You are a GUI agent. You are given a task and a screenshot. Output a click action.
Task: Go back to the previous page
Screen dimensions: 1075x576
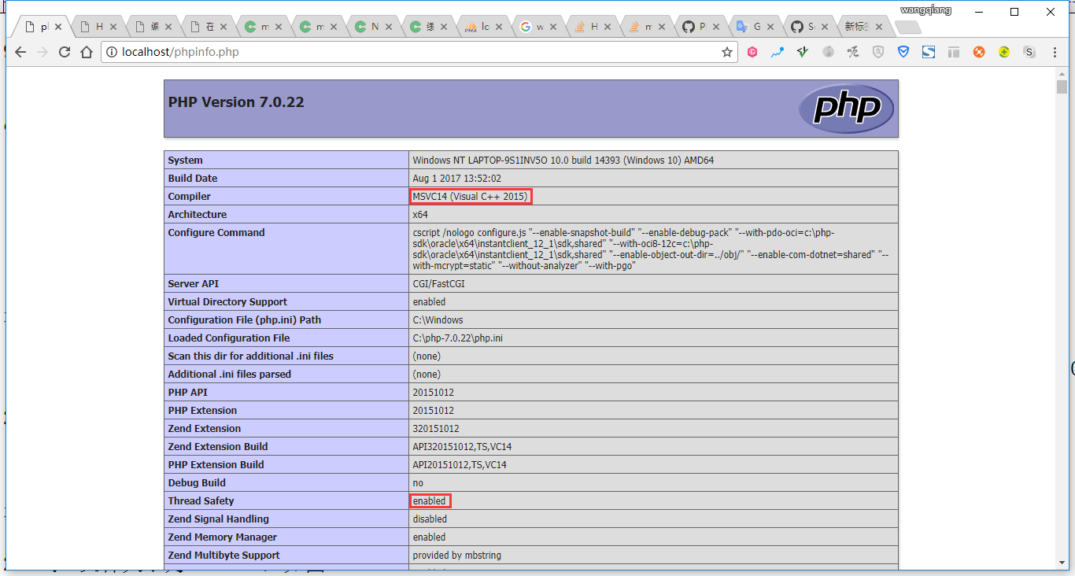20,52
